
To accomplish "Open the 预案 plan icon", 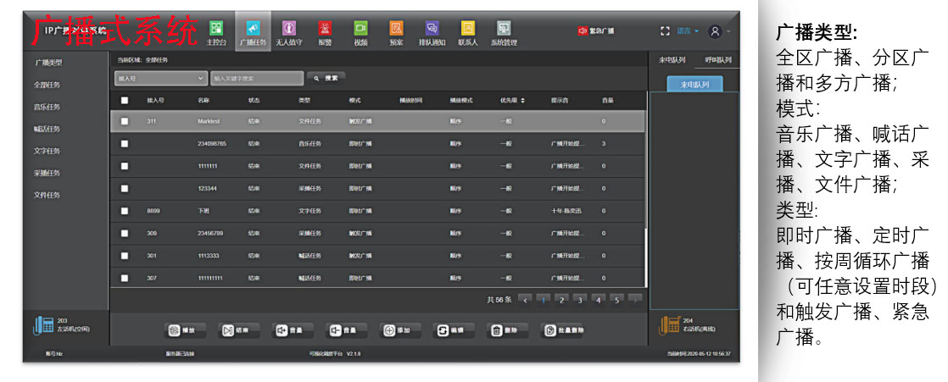I will [x=396, y=31].
